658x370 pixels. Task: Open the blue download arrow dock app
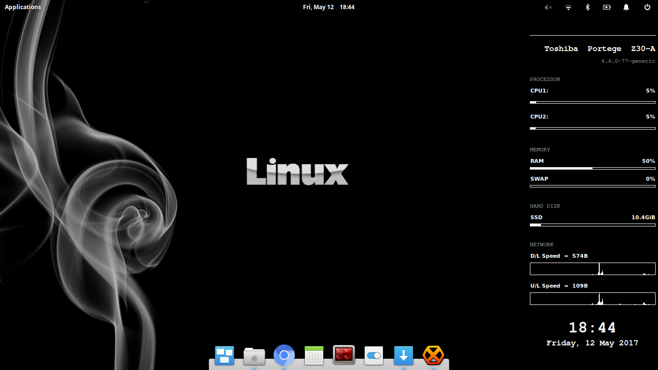coord(404,356)
